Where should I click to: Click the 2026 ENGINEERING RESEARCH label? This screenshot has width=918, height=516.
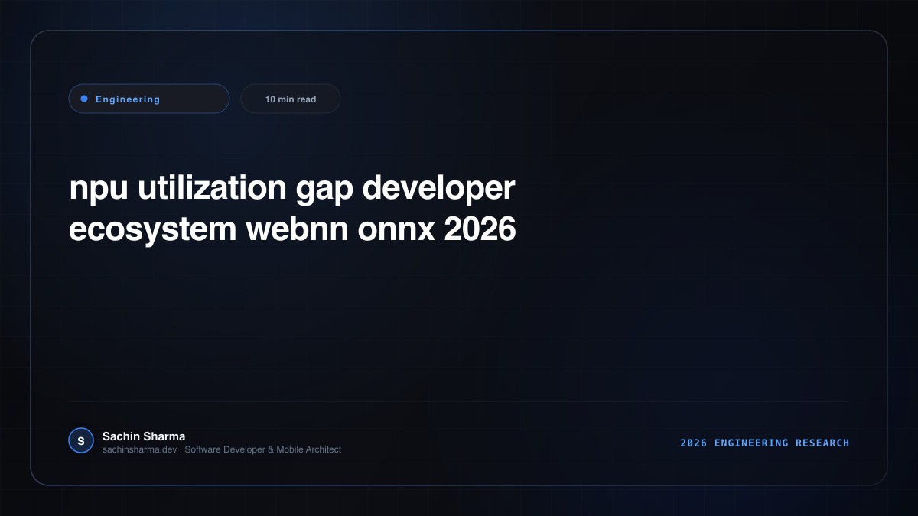[765, 443]
